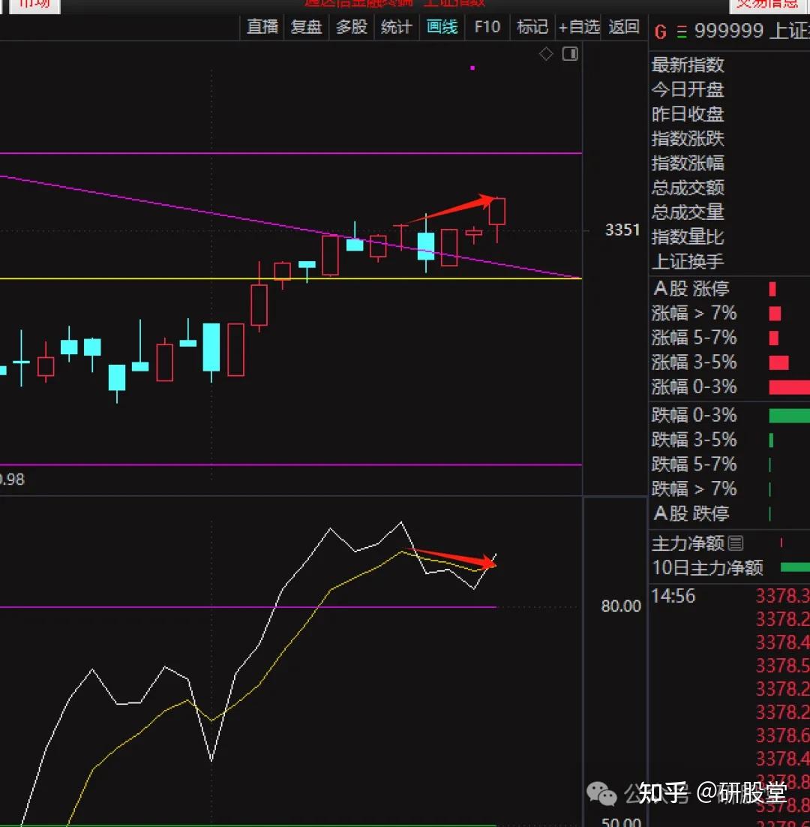Click the green three-line icon beside 999999

coord(681,32)
